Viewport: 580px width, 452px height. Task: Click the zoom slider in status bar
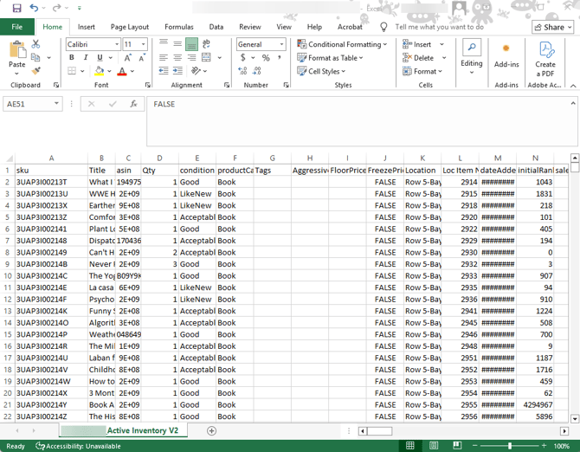tap(509, 446)
